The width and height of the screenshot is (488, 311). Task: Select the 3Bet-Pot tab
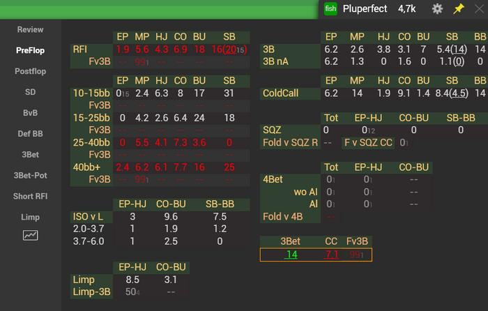[30, 176]
